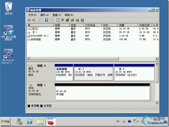
Task: Click the Delete X toolbar icon
Action: 63,20
